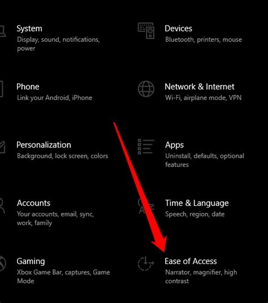The image size is (268, 303).
Task: Select the Apps category title
Action: pyautogui.click(x=174, y=145)
